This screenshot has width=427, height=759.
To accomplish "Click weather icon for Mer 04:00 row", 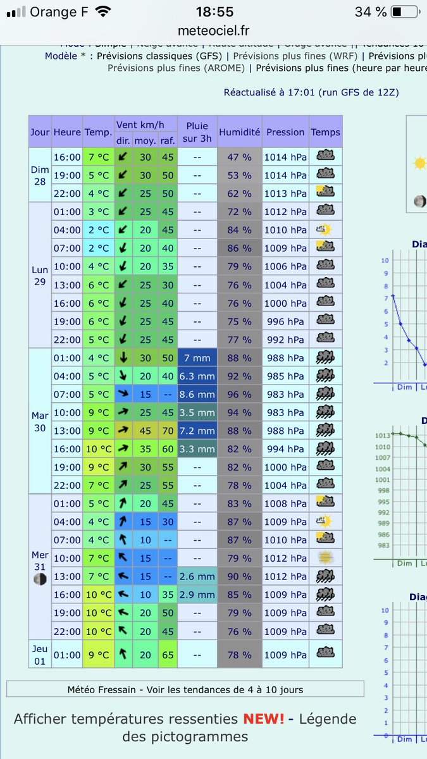I will 325,521.
